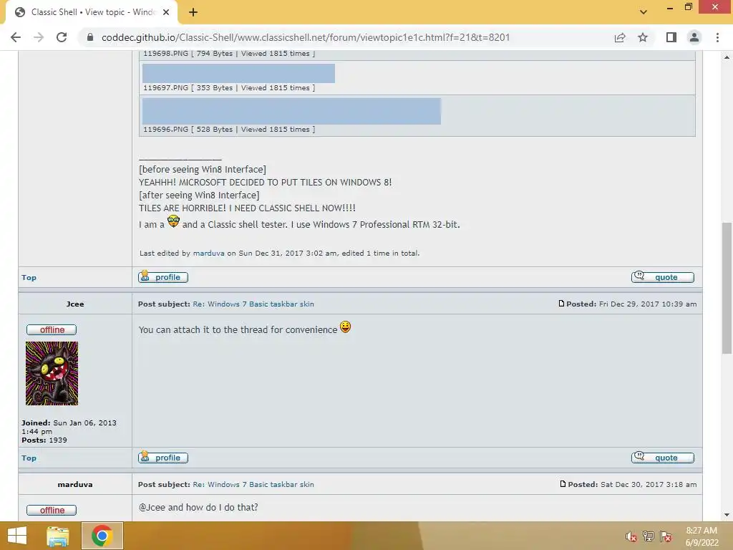The image size is (733, 550).
Task: Click 'Posted: Fri Dec 29, 2017 10:39 am' text
Action: coord(631,304)
